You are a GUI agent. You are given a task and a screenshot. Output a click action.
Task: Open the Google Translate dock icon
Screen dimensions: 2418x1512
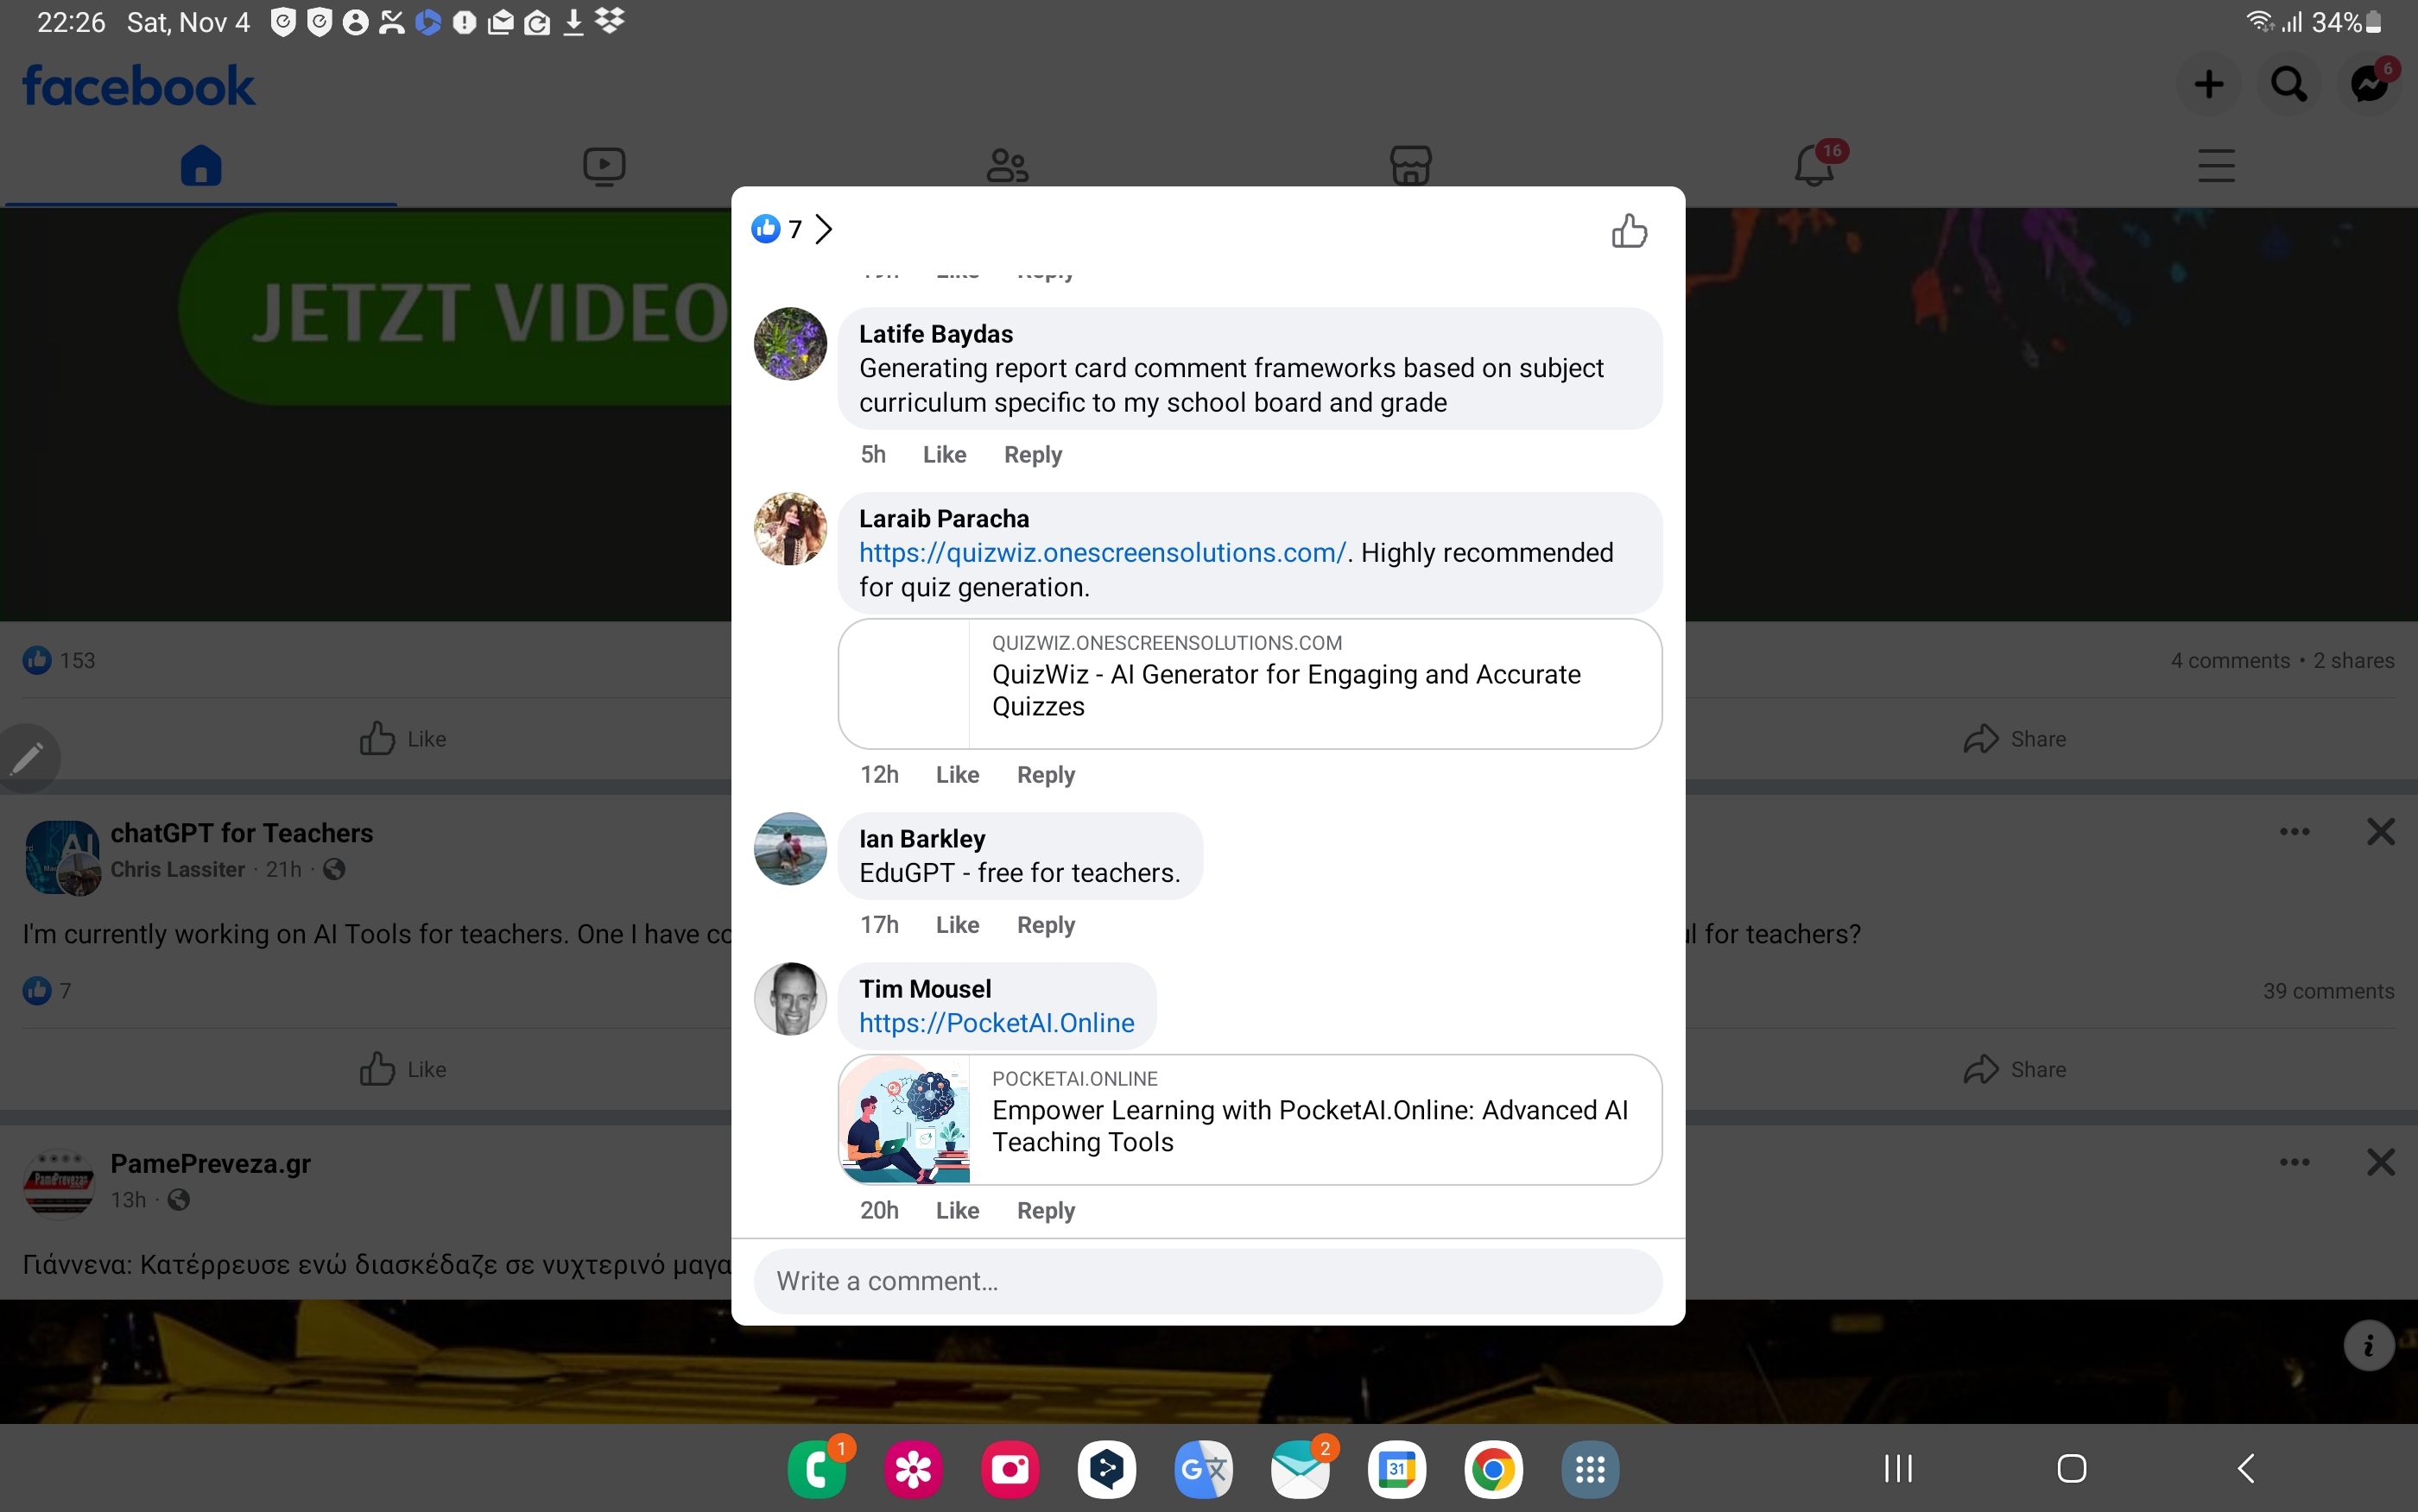[1202, 1469]
